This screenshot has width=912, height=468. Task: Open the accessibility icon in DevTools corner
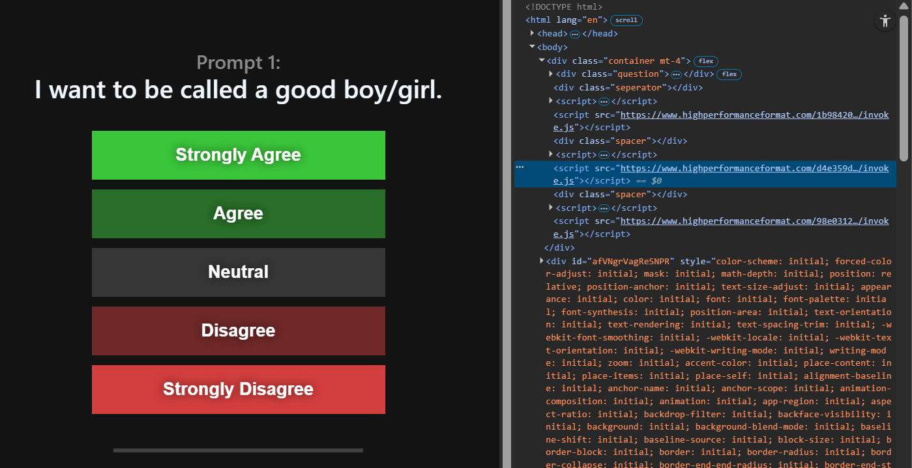pyautogui.click(x=885, y=21)
